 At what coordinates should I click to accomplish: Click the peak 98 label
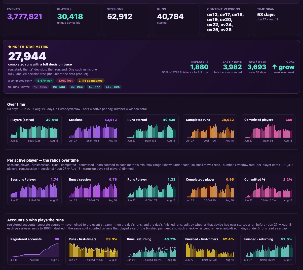[268, 141]
